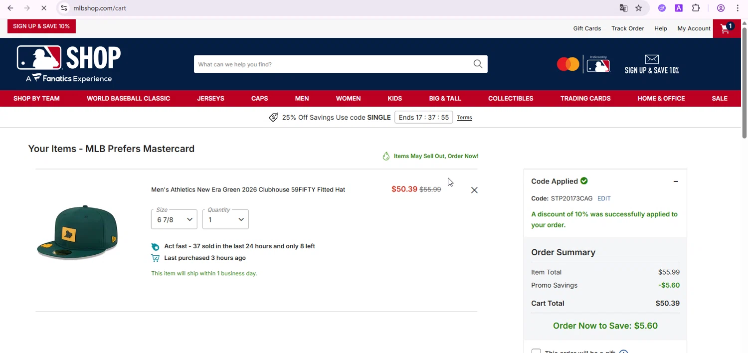The image size is (748, 353).
Task: Click the flame icon beside sell-out notice
Action: (x=386, y=156)
